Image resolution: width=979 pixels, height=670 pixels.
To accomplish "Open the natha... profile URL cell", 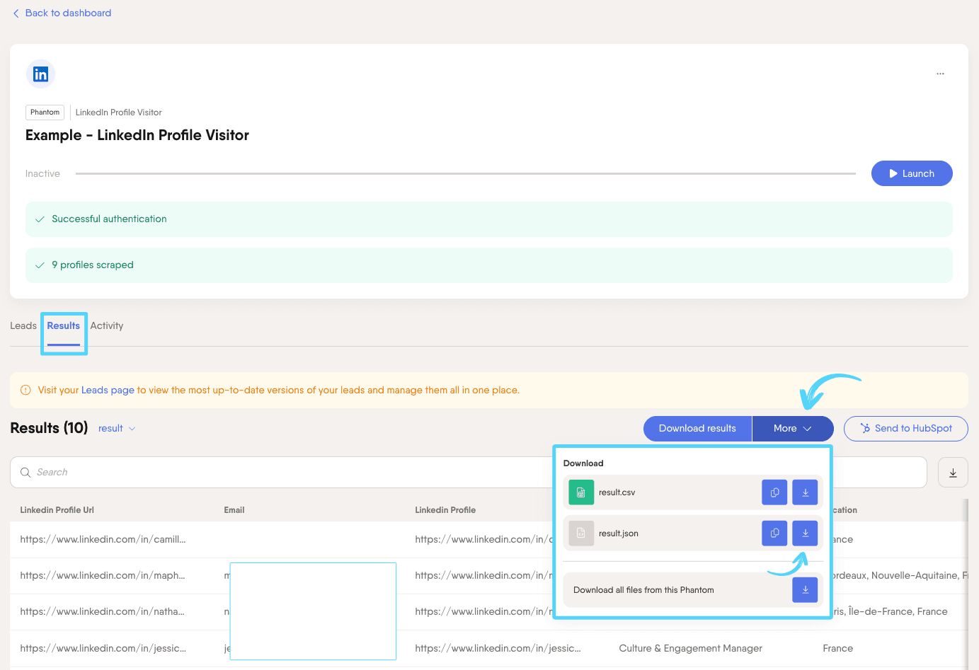I will click(x=103, y=611).
